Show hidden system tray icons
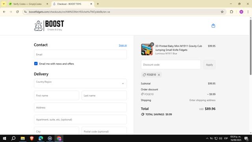The height and width of the screenshot is (142, 252). coord(207,138)
